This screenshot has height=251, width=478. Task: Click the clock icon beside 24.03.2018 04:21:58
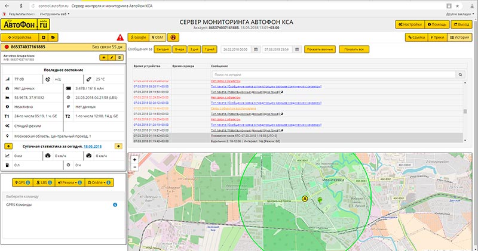68,97
